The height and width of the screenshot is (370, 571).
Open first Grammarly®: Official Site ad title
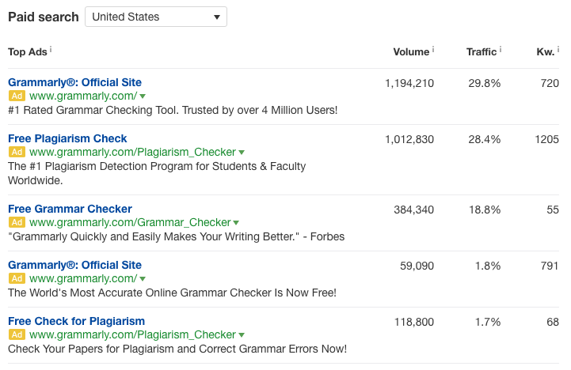tap(74, 82)
